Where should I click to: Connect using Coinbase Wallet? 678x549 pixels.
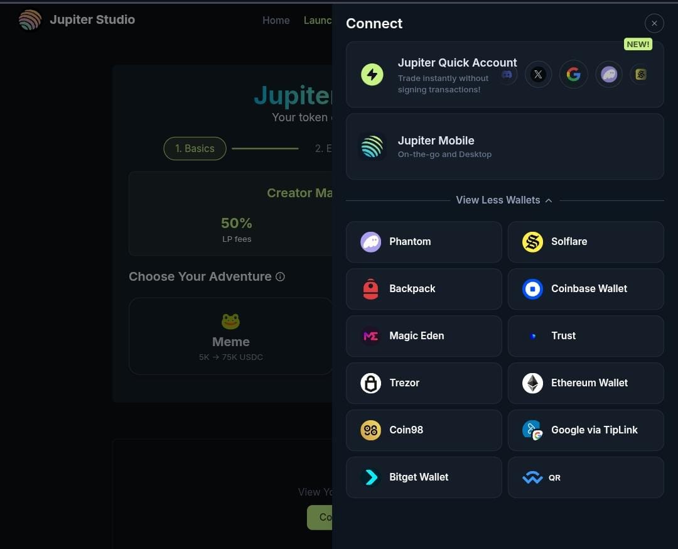[586, 289]
